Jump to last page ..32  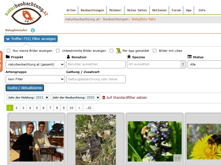tap(88, 108)
